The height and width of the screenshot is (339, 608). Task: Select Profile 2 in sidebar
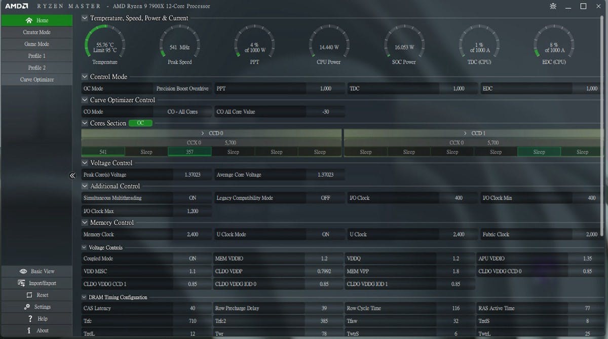[36, 67]
